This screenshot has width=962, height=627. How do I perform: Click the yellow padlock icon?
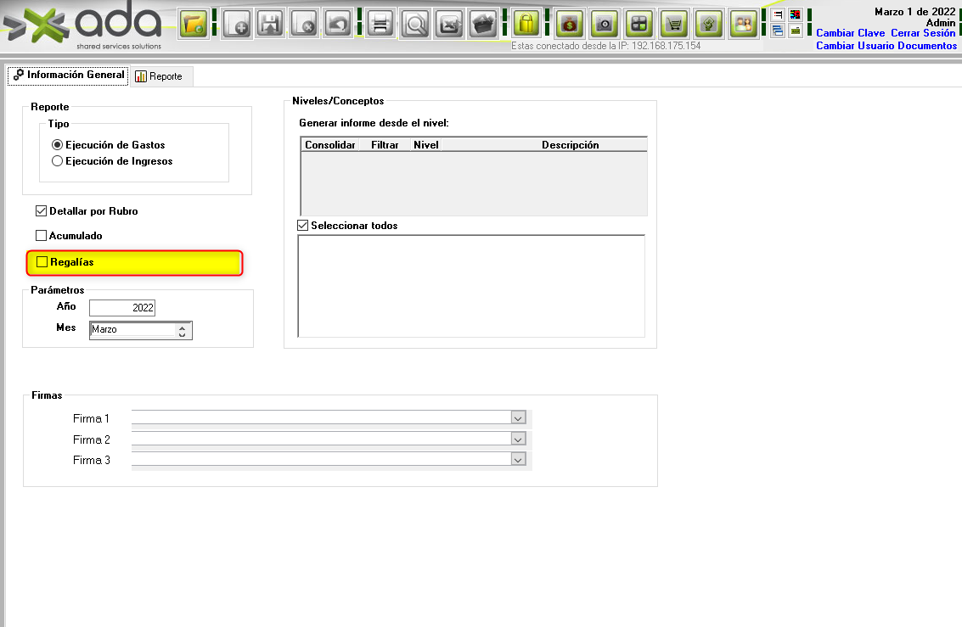[x=527, y=24]
